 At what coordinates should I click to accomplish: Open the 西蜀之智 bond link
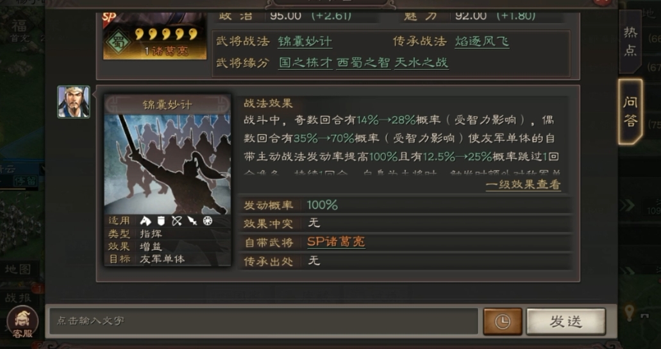363,63
